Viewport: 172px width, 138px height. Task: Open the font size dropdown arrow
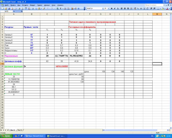(x=108, y=8)
